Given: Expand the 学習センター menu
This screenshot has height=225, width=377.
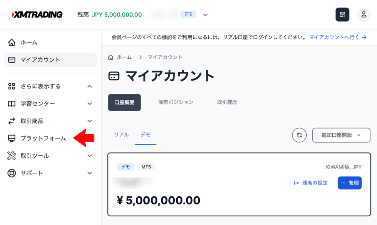Looking at the screenshot, I should coord(90,104).
